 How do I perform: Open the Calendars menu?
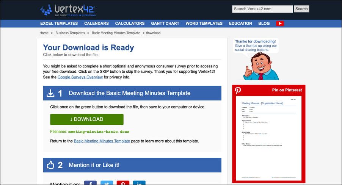(96, 24)
